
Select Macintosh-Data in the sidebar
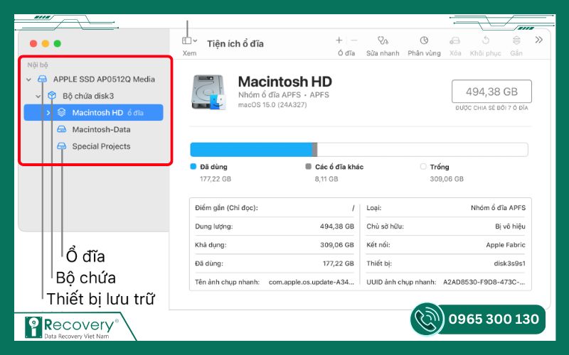pyautogui.click(x=101, y=129)
